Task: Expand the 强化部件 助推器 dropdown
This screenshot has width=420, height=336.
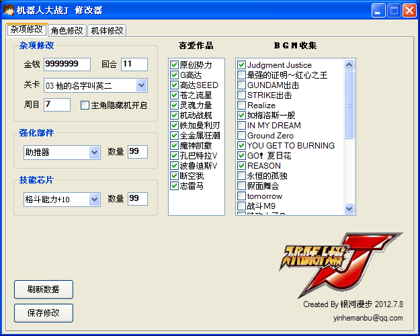Action: click(94, 153)
